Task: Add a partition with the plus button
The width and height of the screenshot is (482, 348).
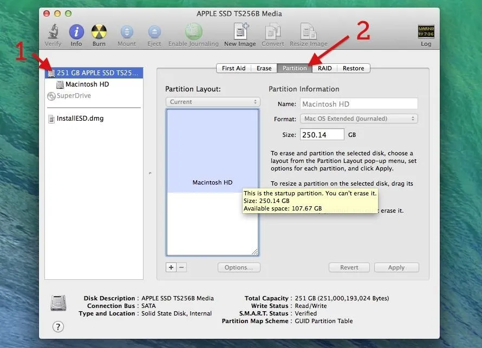Action: tap(171, 267)
